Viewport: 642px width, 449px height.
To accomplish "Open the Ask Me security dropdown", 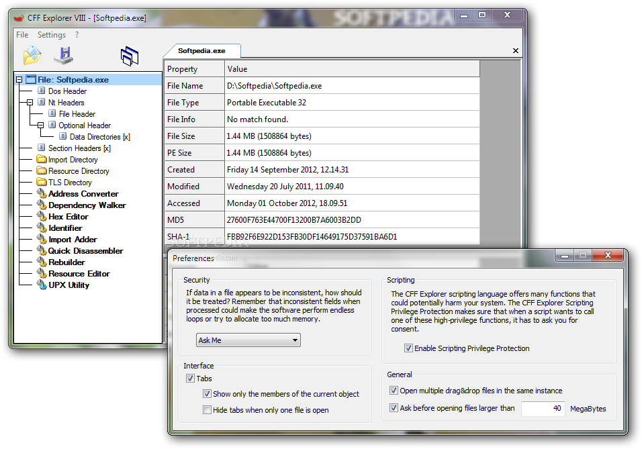I will point(248,340).
